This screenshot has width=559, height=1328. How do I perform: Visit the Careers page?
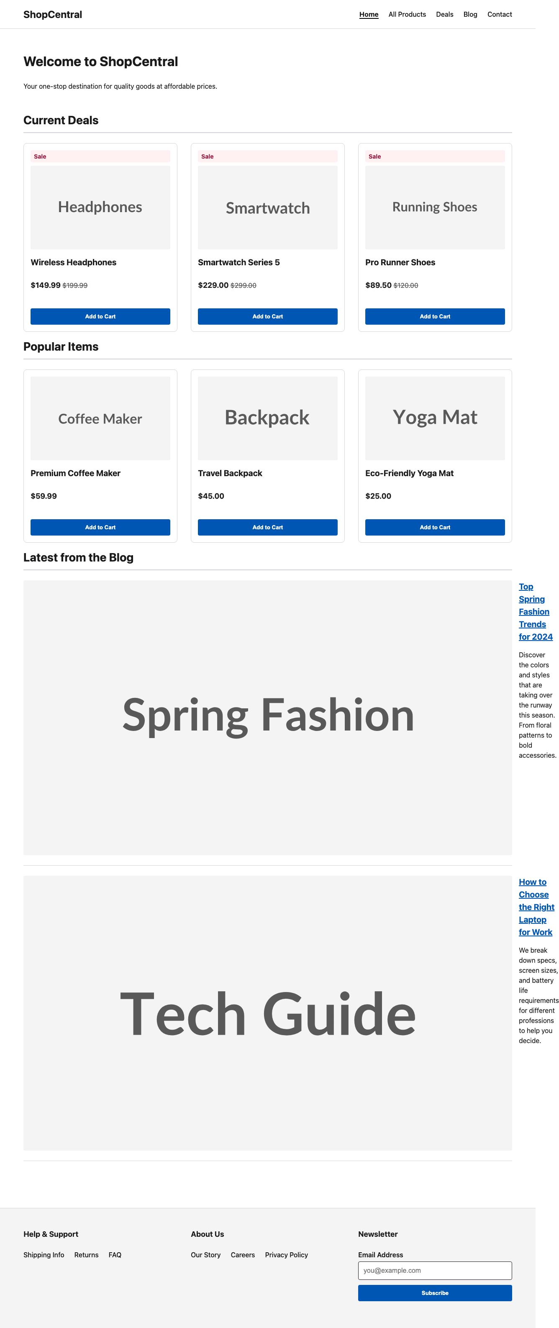click(243, 1255)
